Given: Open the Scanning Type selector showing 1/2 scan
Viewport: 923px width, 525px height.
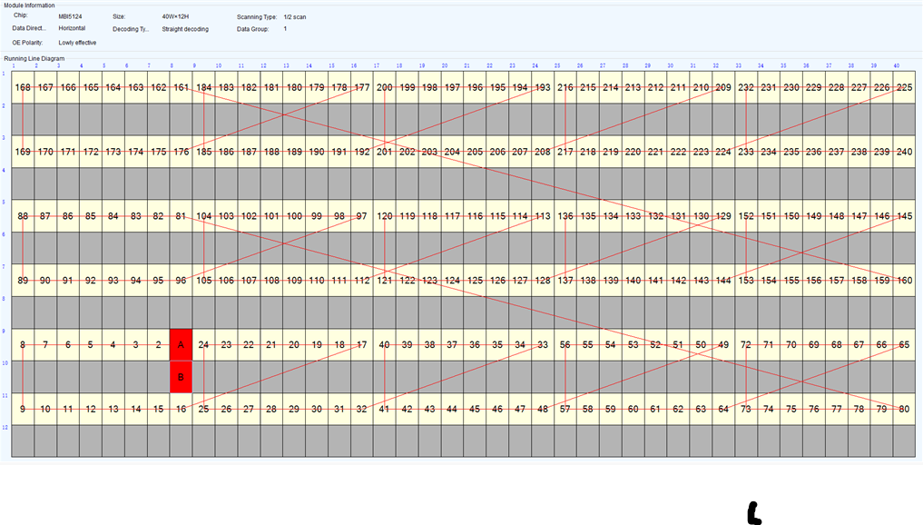Looking at the screenshot, I should point(295,15).
